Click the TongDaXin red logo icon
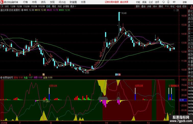 point(2,2)
